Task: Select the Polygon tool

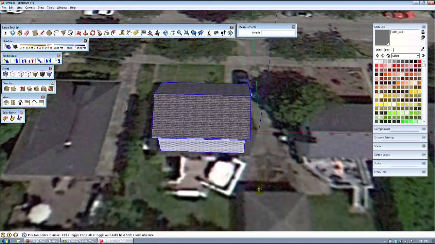Action: (64, 33)
